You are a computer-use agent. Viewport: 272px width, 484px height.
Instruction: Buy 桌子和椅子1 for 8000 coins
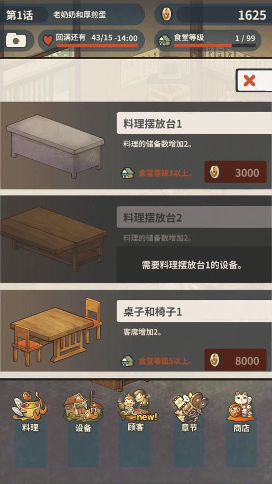235,360
